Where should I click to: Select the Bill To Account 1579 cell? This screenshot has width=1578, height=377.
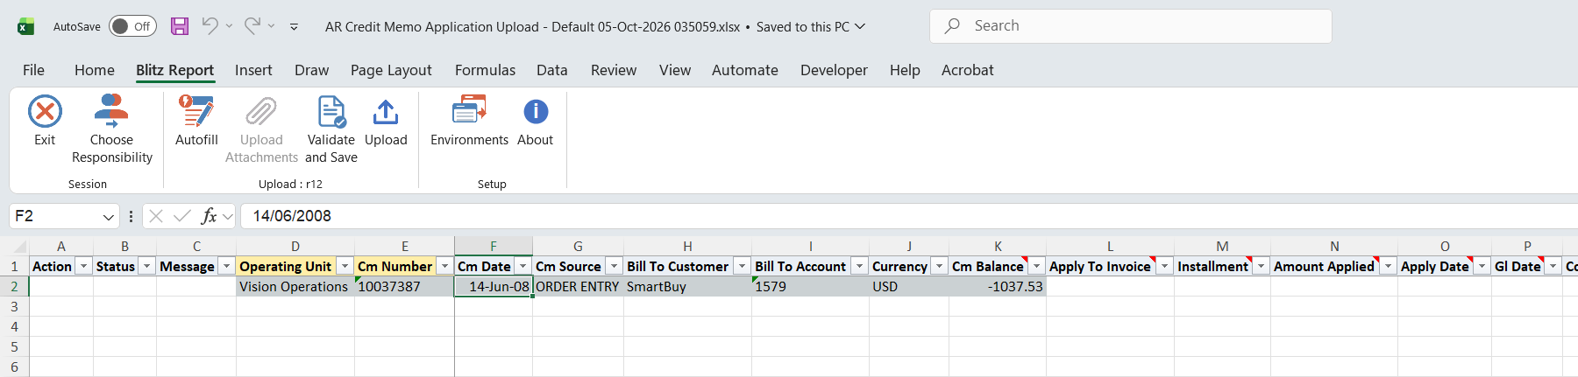pos(810,286)
